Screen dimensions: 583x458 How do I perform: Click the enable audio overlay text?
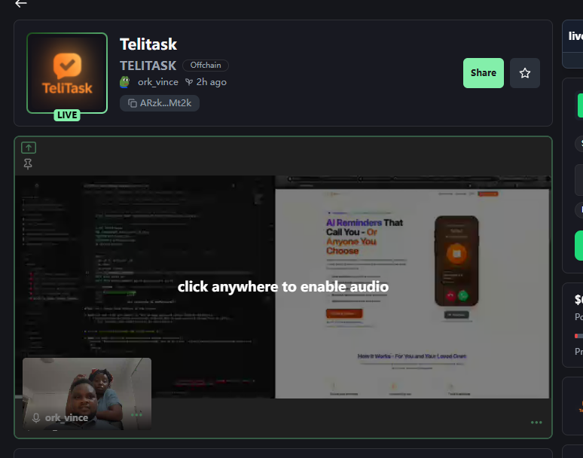(283, 286)
